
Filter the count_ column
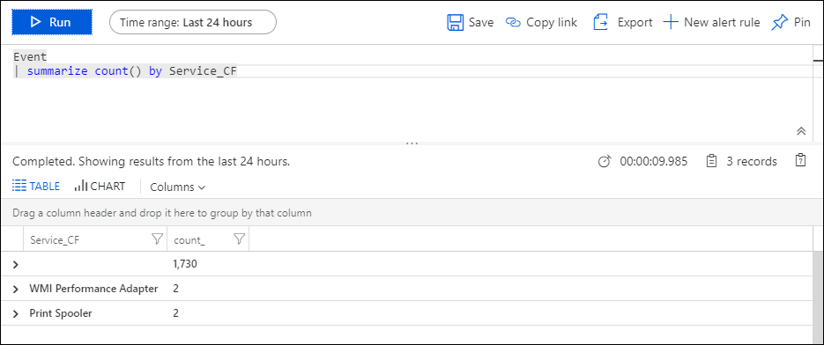[x=239, y=239]
